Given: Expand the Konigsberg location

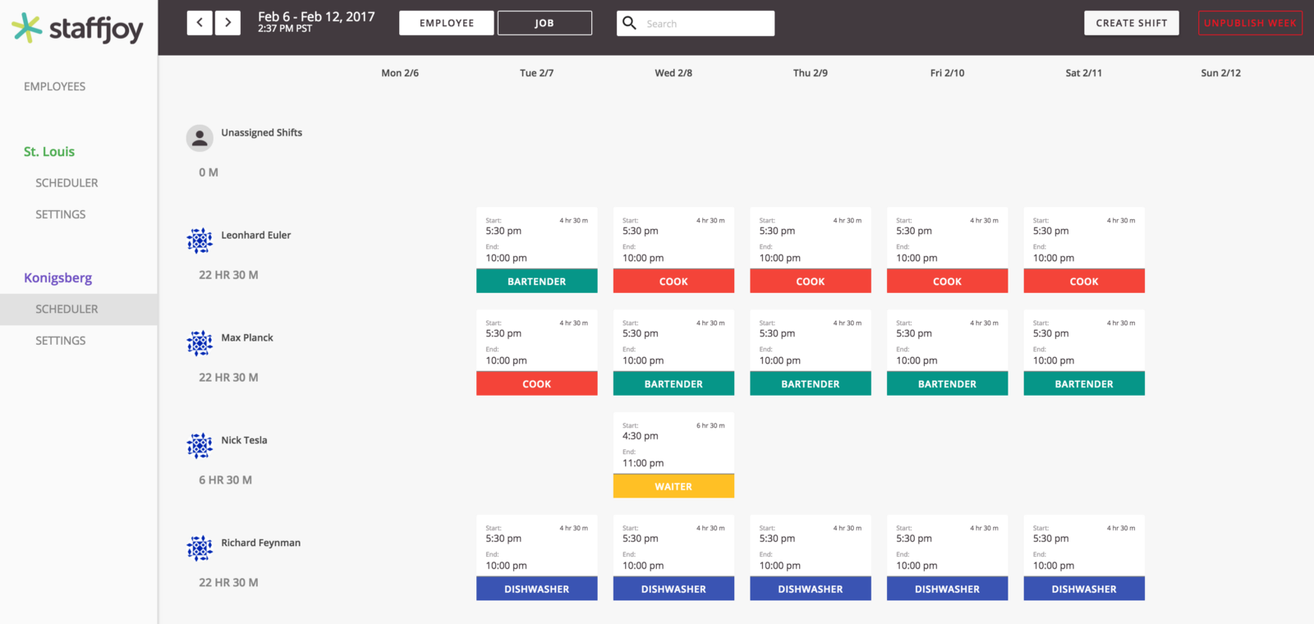Looking at the screenshot, I should click(x=57, y=278).
